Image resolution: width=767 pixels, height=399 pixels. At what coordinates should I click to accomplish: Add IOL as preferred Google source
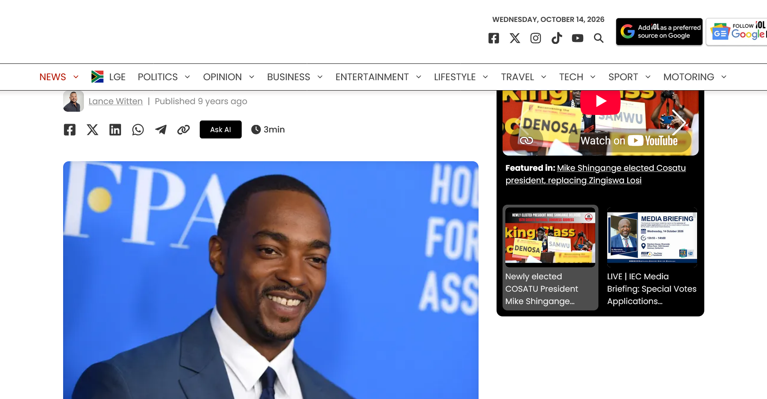[x=659, y=32]
